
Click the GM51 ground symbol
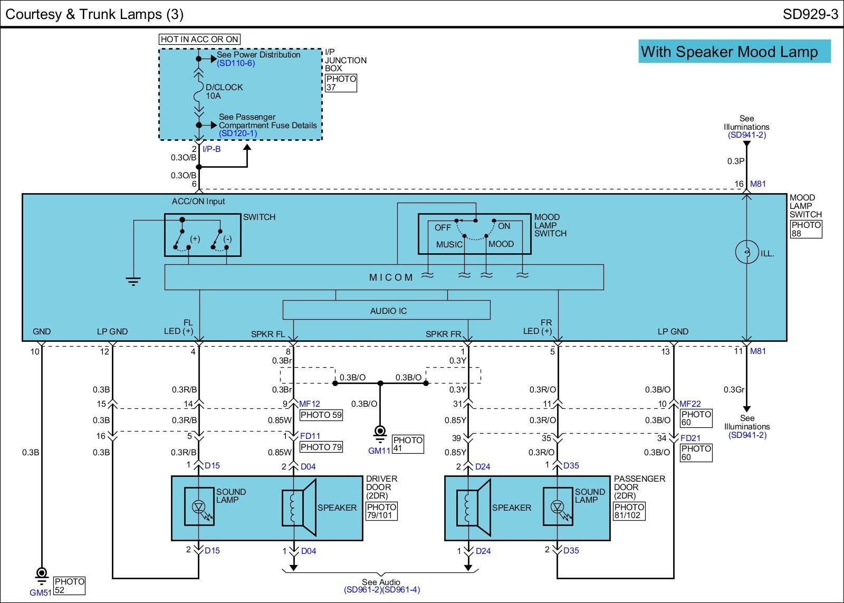(x=41, y=575)
